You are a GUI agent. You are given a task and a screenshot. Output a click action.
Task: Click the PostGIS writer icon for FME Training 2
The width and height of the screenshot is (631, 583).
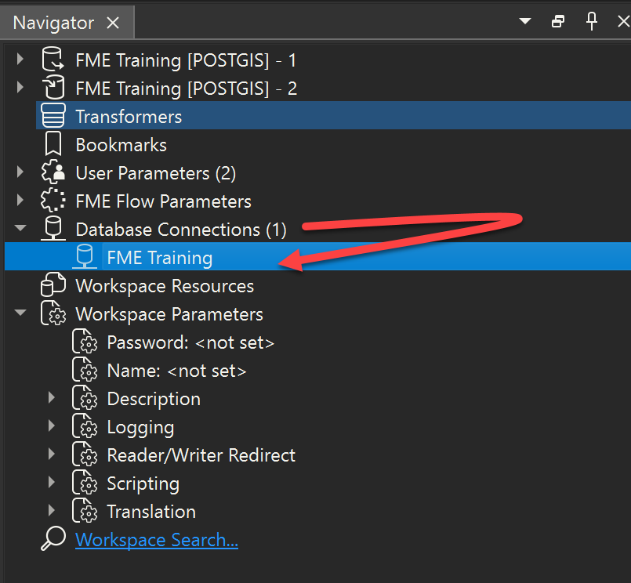click(x=53, y=89)
